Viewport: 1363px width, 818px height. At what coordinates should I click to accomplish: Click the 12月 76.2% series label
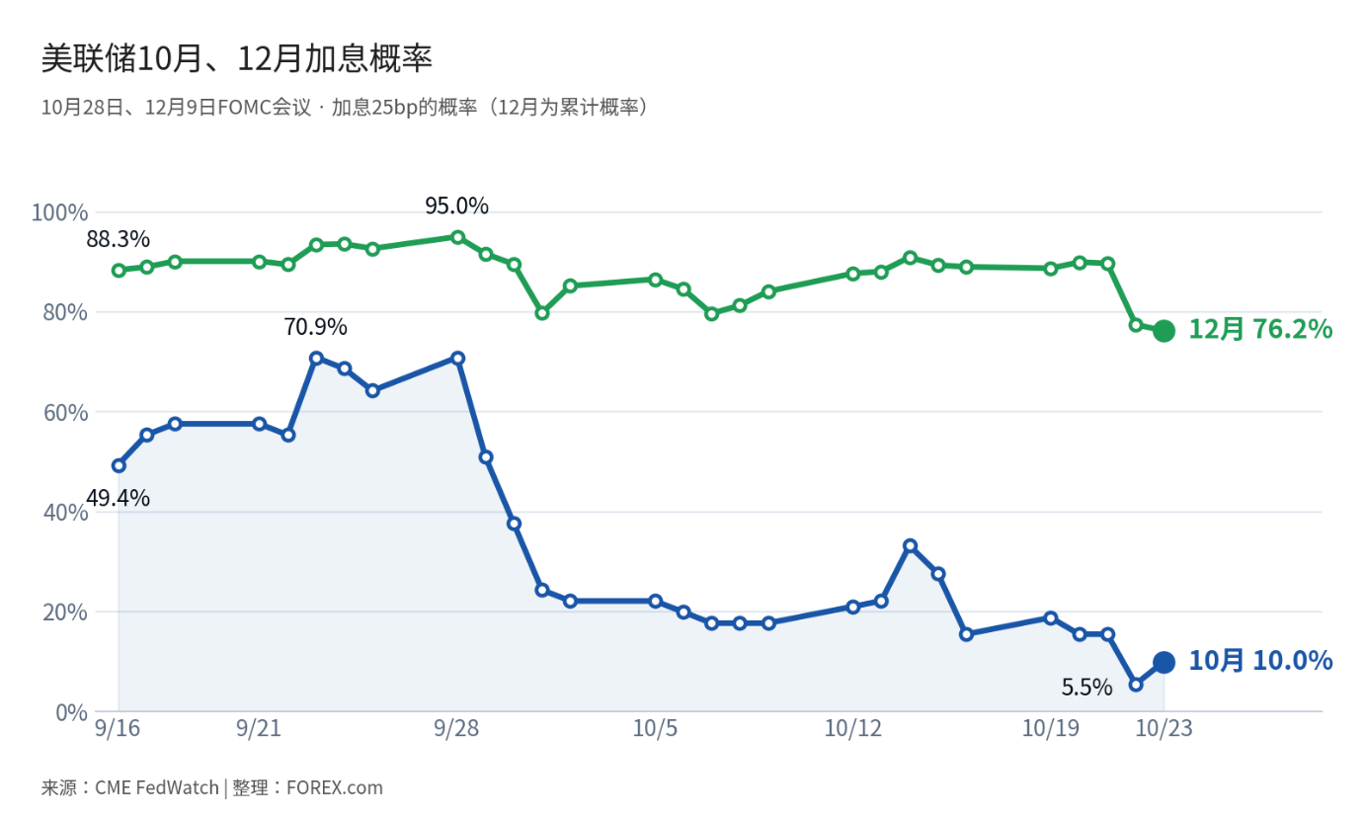pyautogui.click(x=1260, y=330)
